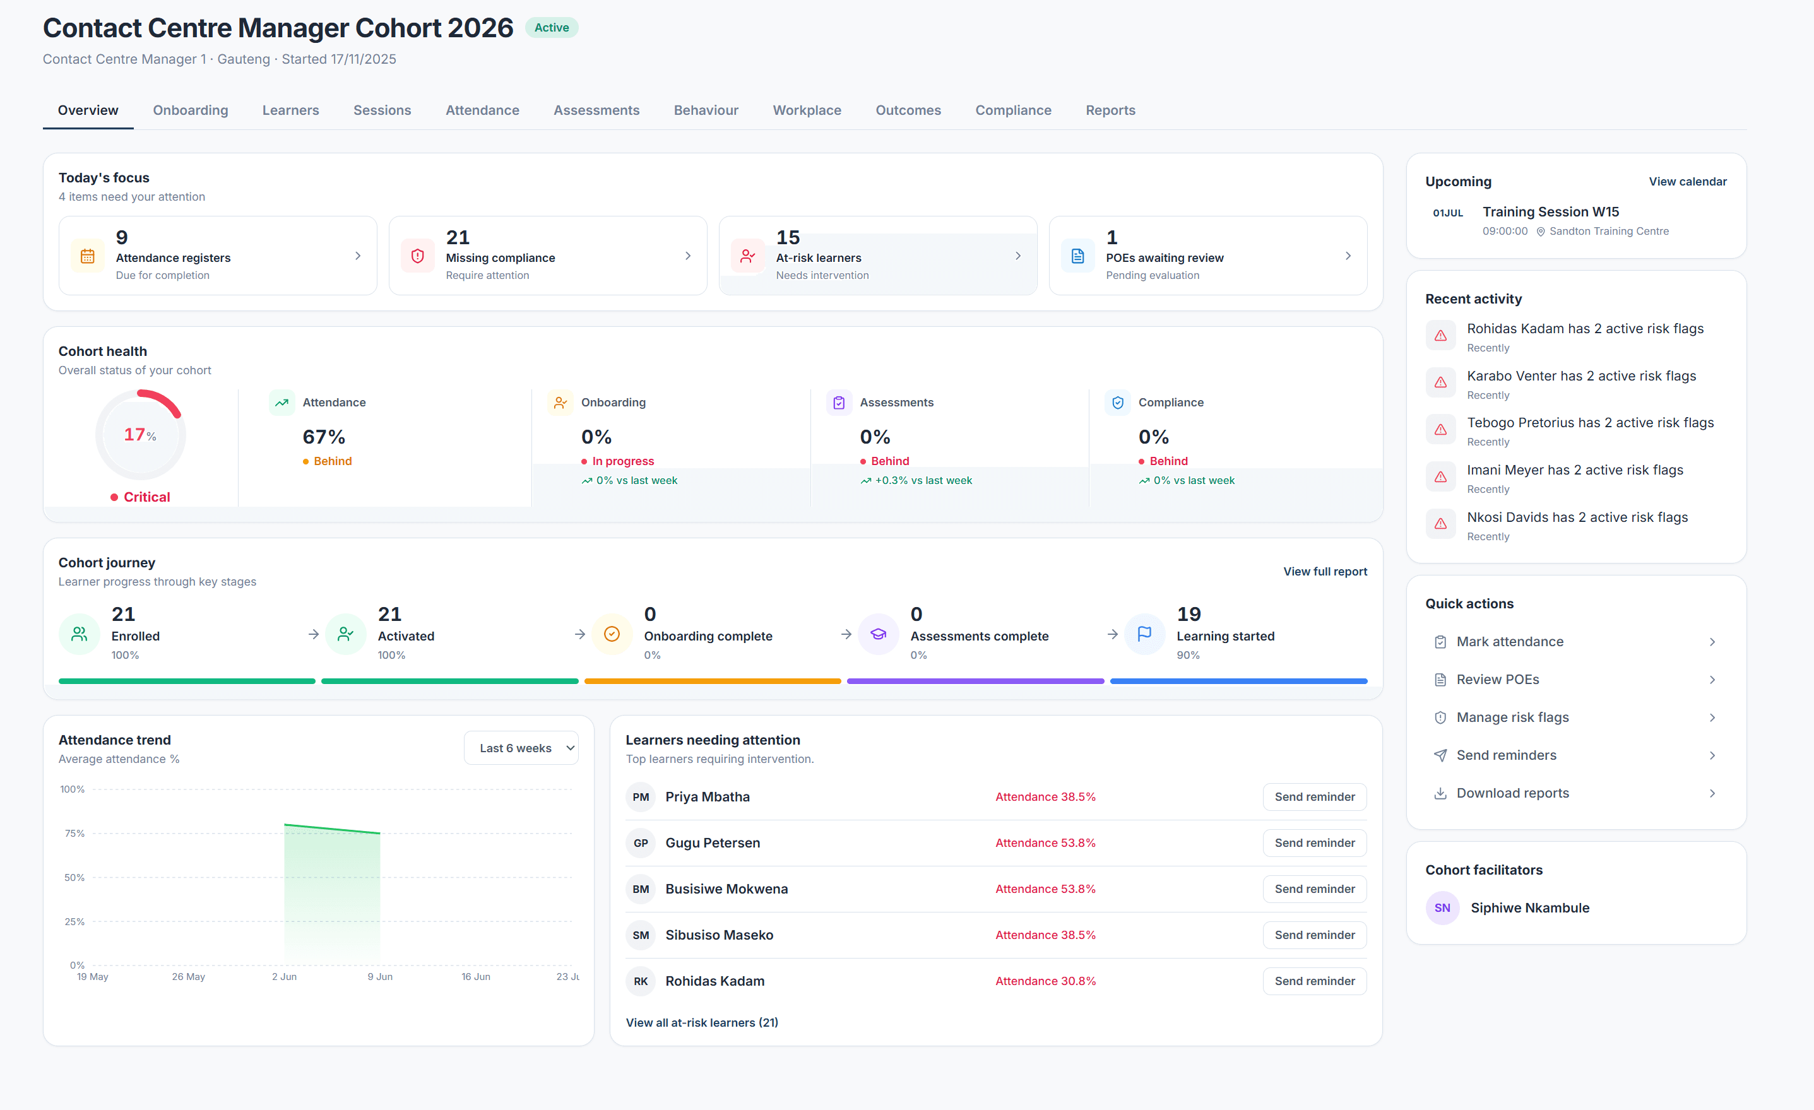Click the chevron next to Mark attendance
The width and height of the screenshot is (1814, 1110).
[x=1712, y=642]
